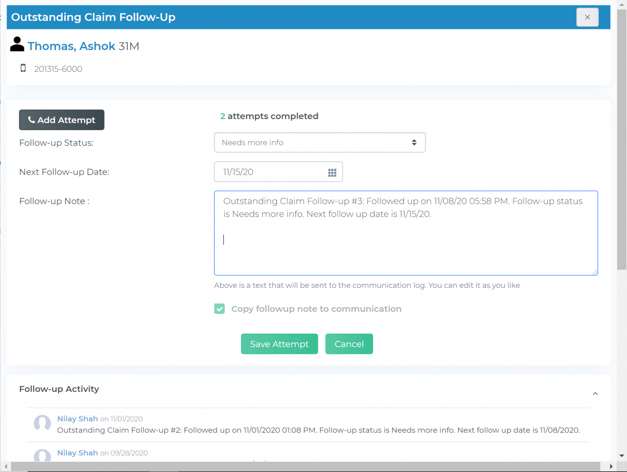Click the mobile phone icon
The width and height of the screenshot is (627, 472).
click(23, 68)
